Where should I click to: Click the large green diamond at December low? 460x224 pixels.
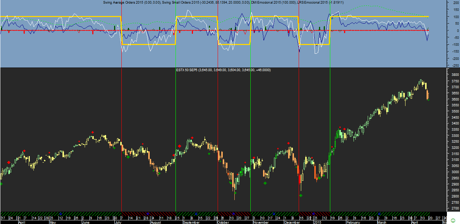pyautogui.click(x=301, y=195)
